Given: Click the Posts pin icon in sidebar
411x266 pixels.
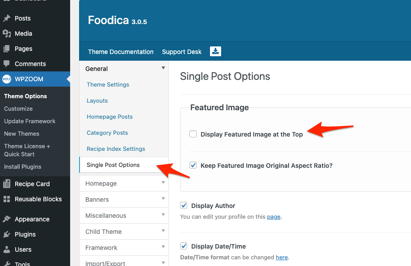Looking at the screenshot, I should tap(7, 18).
